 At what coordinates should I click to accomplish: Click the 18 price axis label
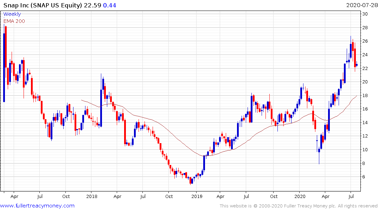click(365, 96)
